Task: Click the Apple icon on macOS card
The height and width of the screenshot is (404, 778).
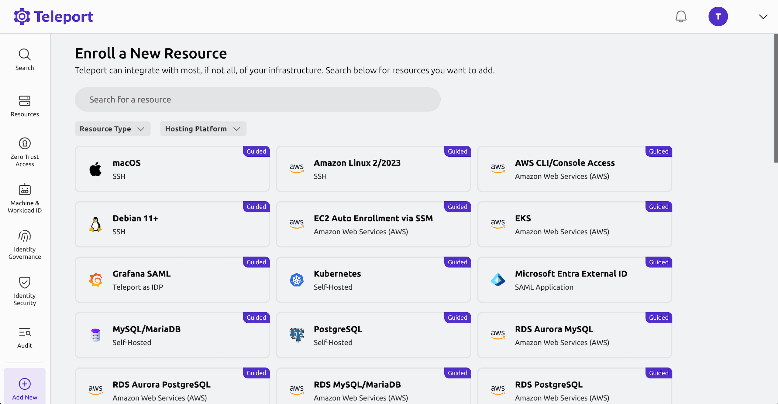Action: point(95,169)
